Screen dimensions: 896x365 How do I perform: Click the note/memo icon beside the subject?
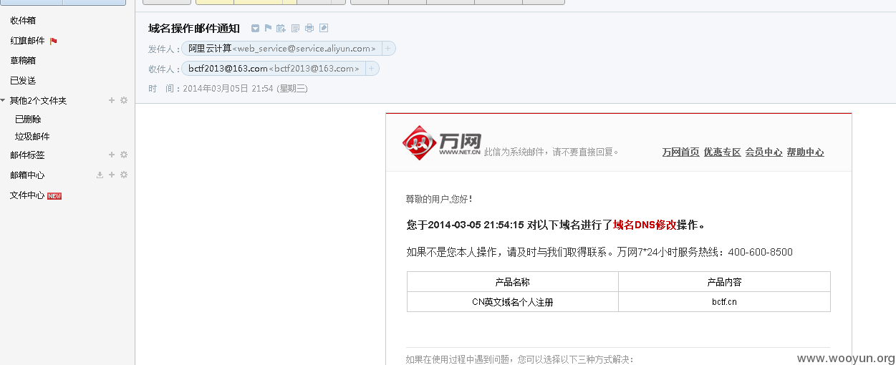[x=295, y=29]
